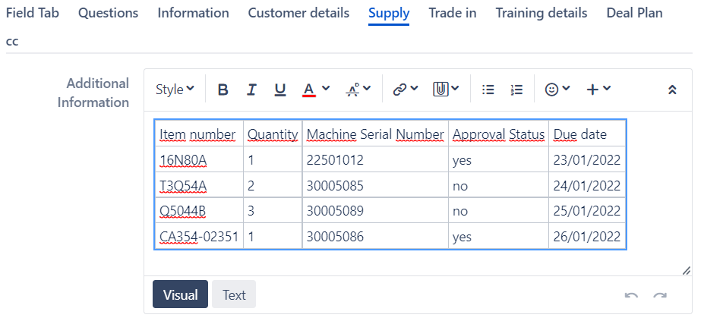Switch editor to Visual mode

coord(180,294)
